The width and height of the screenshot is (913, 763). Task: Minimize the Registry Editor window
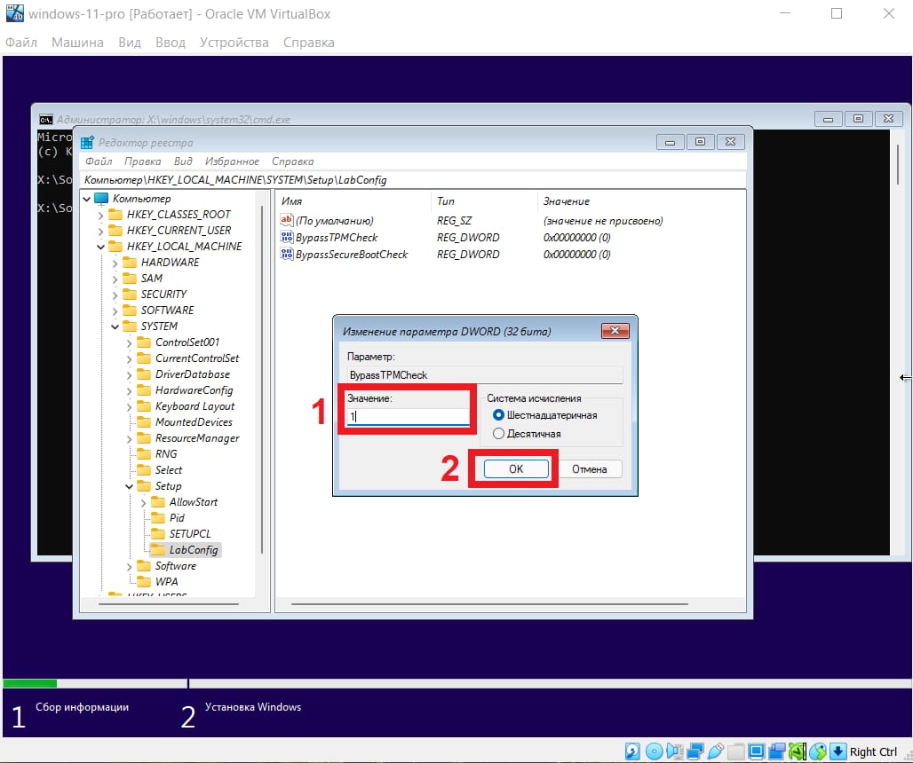tap(670, 142)
